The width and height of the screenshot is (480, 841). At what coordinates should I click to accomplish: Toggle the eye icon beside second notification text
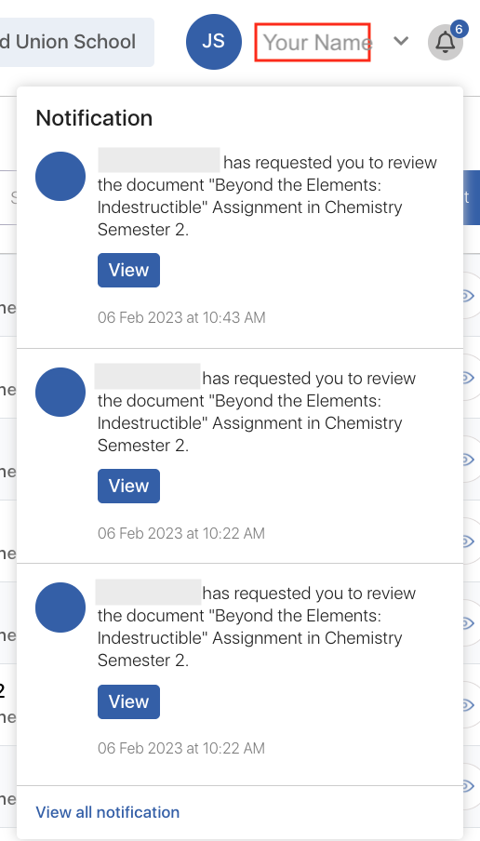click(468, 378)
